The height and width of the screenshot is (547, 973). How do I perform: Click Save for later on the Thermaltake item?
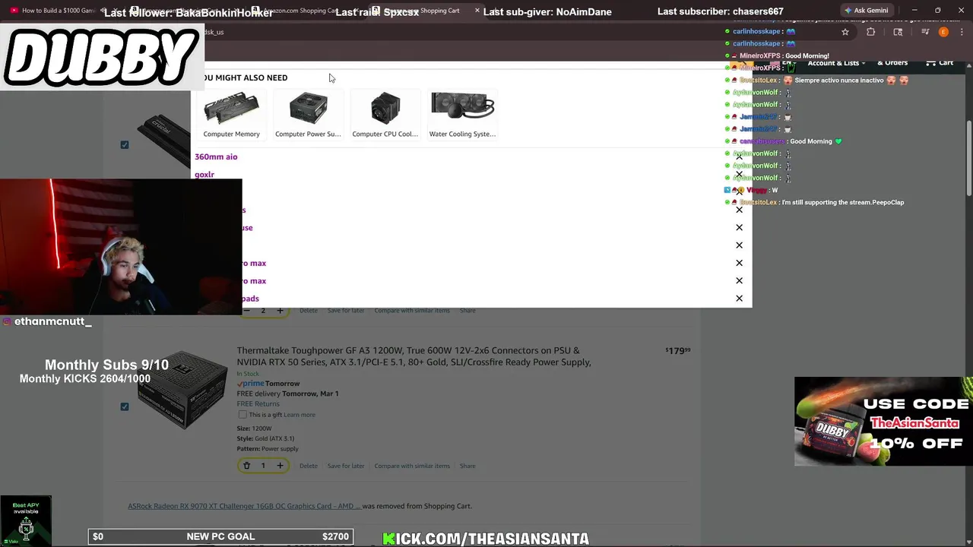346,466
